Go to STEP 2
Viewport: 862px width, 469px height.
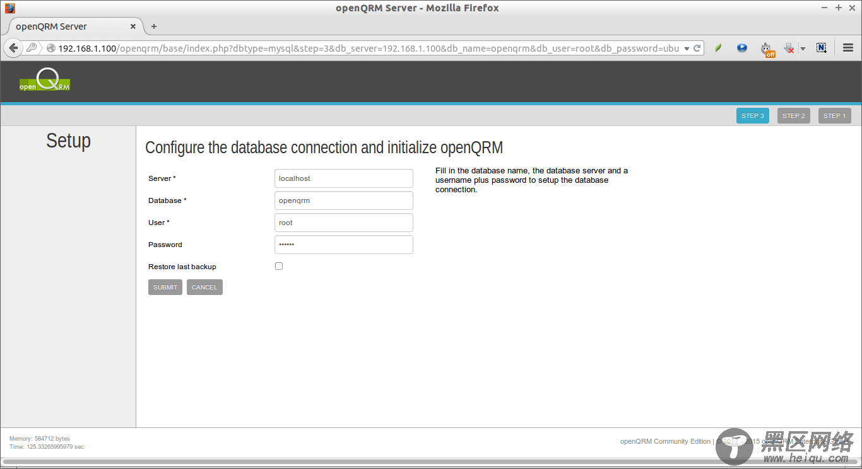pyautogui.click(x=794, y=116)
